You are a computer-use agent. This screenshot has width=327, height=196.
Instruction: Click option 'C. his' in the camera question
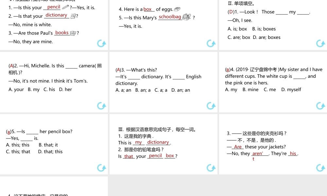click(49, 90)
